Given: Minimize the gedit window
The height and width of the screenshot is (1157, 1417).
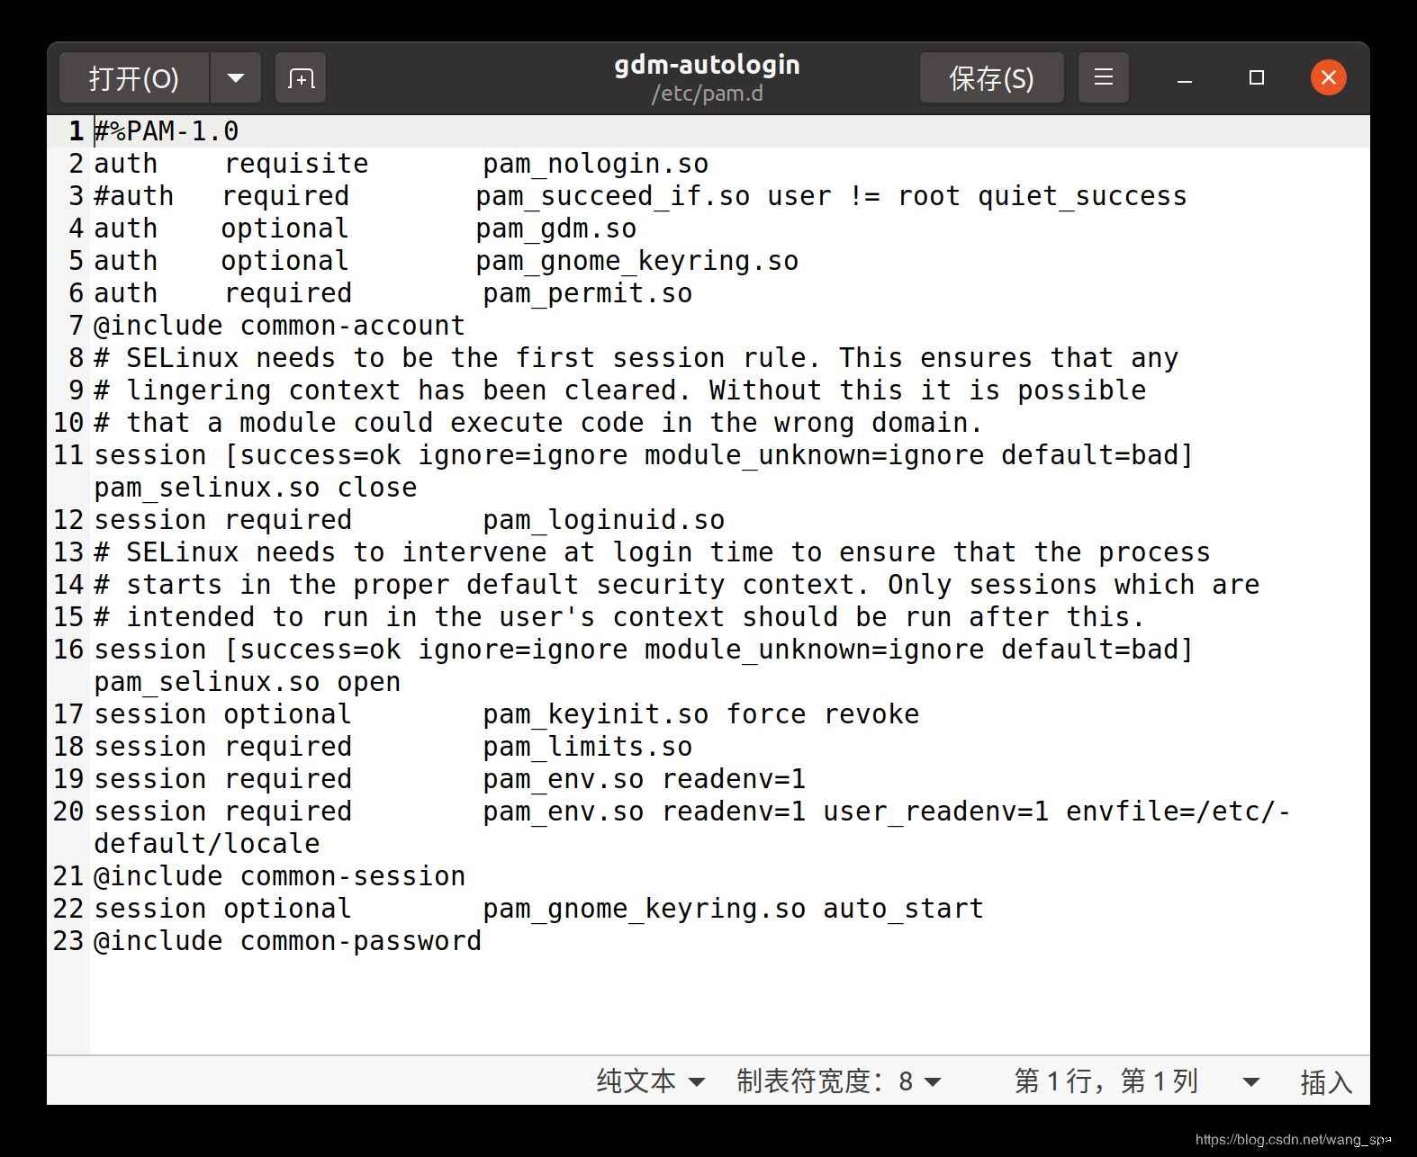Looking at the screenshot, I should coord(1185,78).
